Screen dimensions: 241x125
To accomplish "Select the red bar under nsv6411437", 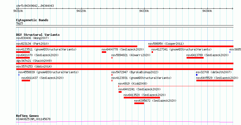I will pyautogui.click(x=26, y=81).
